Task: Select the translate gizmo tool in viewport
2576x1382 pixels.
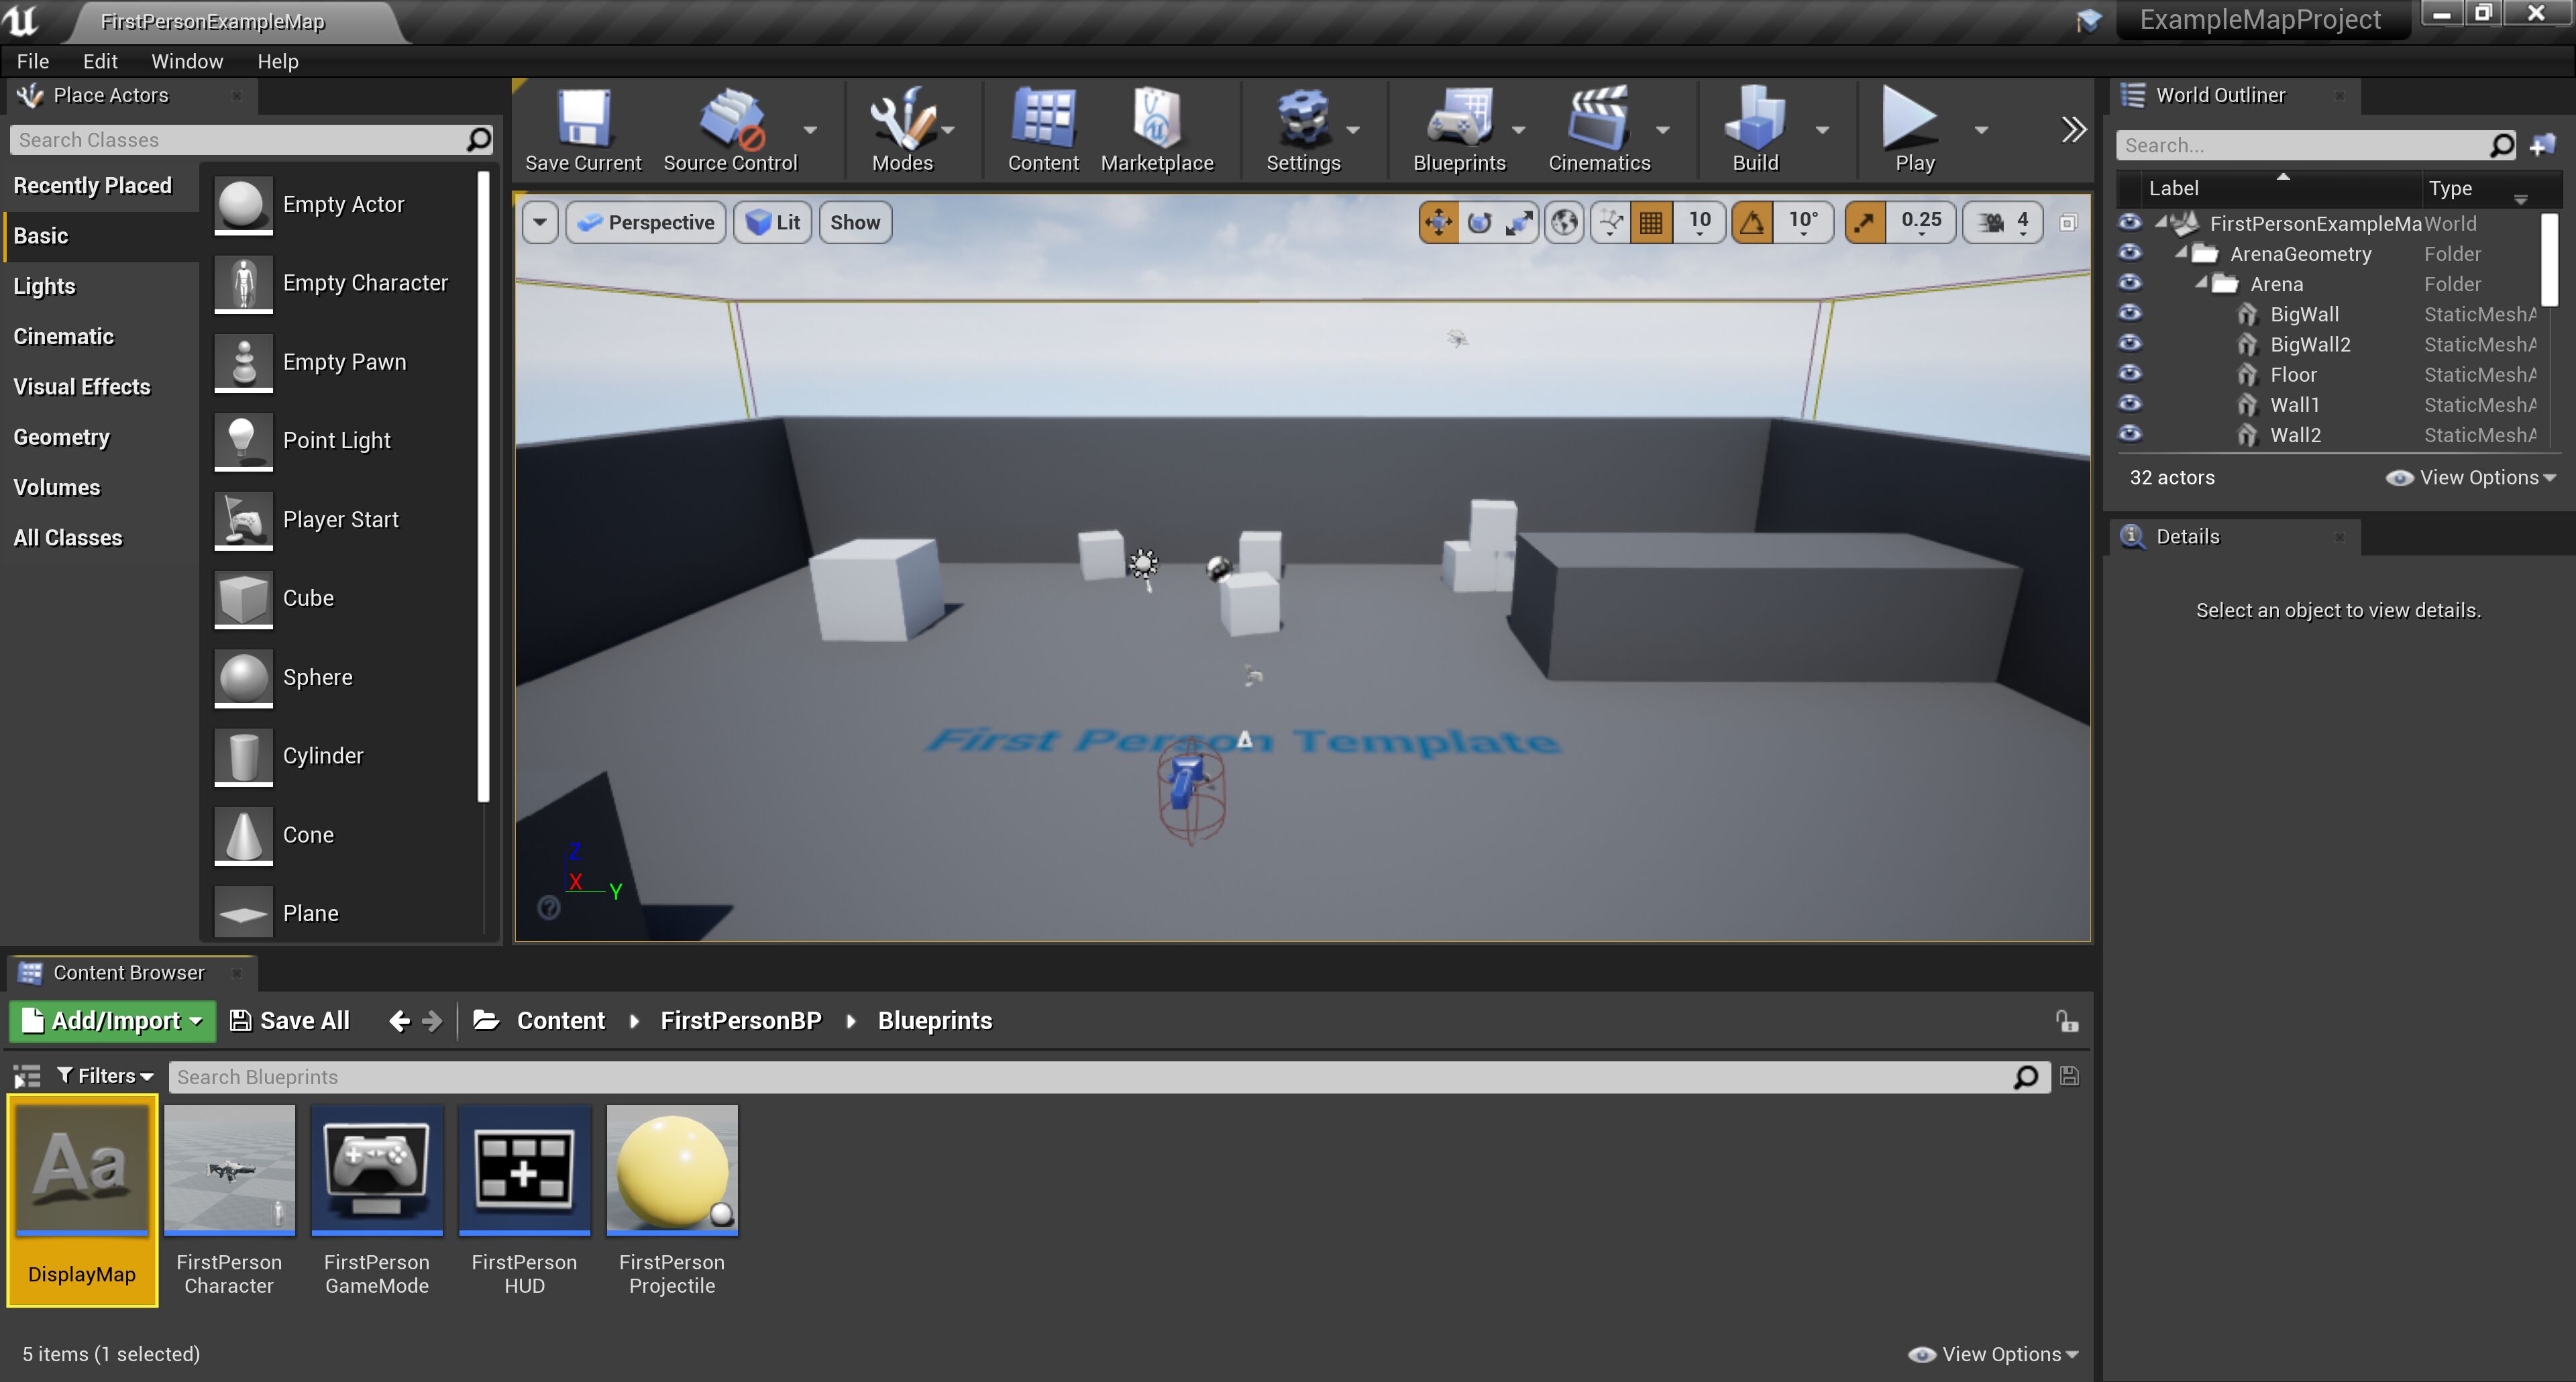Action: [1438, 222]
